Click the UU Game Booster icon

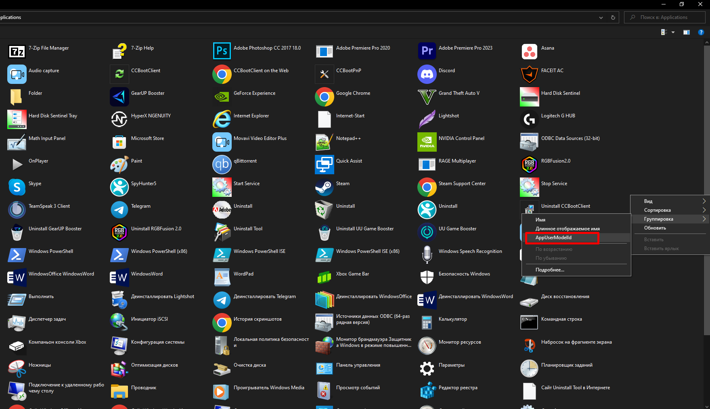click(x=427, y=232)
